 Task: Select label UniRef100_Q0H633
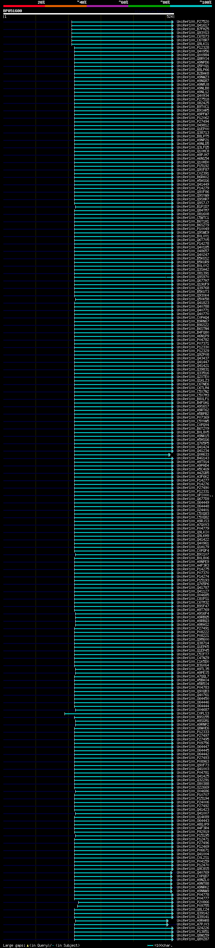pyautogui.click(x=192, y=455)
